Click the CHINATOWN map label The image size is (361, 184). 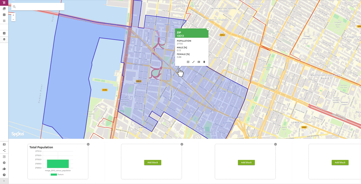point(234,117)
